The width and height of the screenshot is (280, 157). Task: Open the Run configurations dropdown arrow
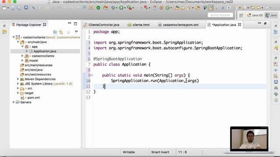(125, 8)
